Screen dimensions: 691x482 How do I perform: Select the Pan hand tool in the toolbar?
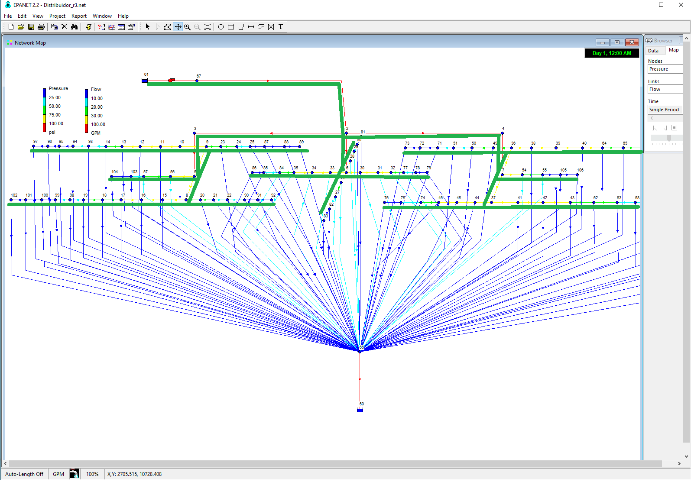pos(178,27)
